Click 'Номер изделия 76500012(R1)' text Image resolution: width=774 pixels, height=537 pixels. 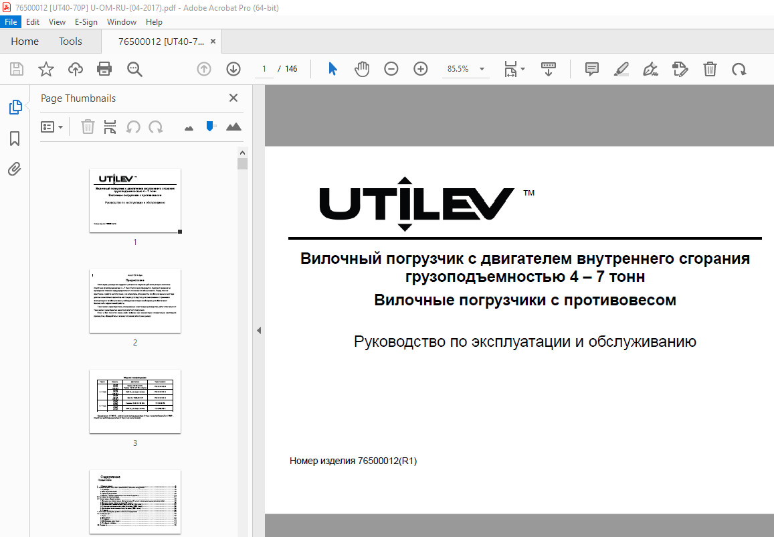pyautogui.click(x=353, y=461)
